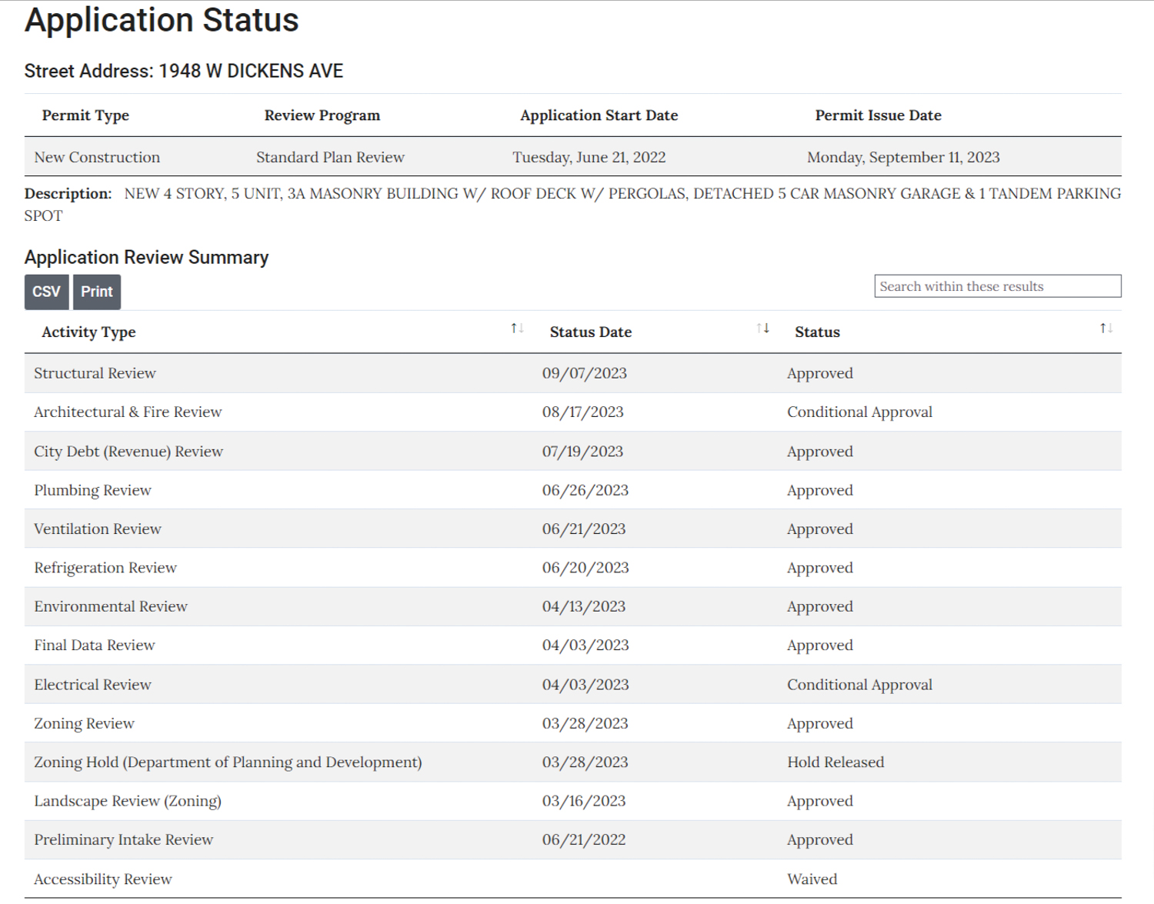Viewport: 1154px width, 904px height.
Task: Select the Ventilation Review row
Action: [572, 529]
